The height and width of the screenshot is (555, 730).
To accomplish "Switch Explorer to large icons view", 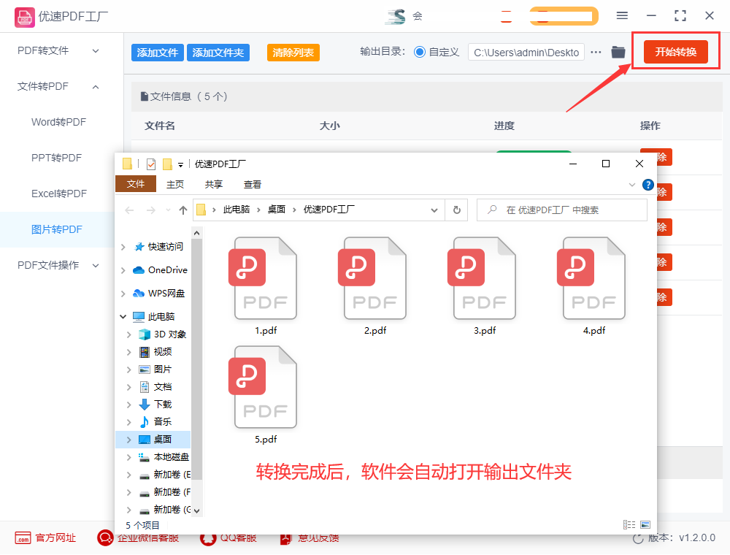I will click(x=645, y=525).
